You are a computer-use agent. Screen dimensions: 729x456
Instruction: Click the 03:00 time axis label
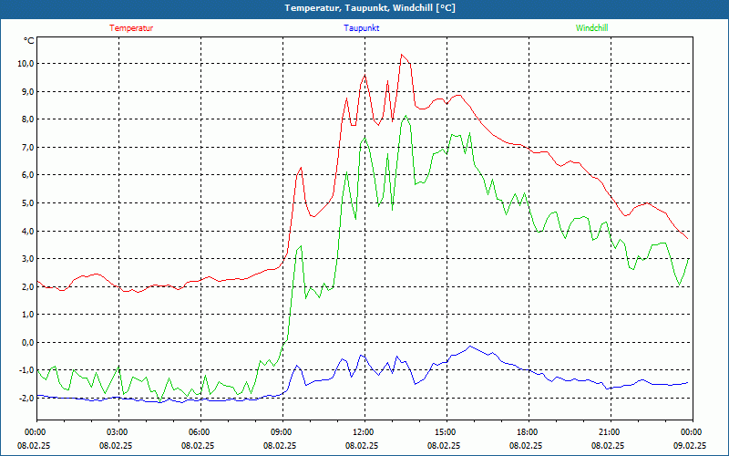pyautogui.click(x=119, y=432)
